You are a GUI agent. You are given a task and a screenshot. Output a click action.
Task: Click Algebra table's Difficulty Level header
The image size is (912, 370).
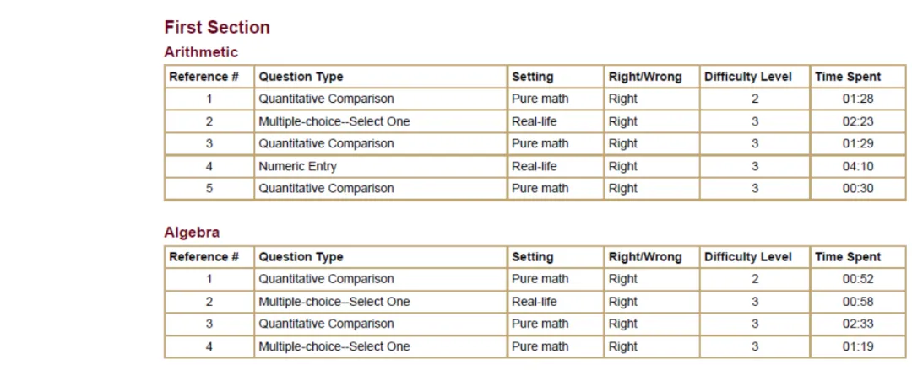coord(748,257)
